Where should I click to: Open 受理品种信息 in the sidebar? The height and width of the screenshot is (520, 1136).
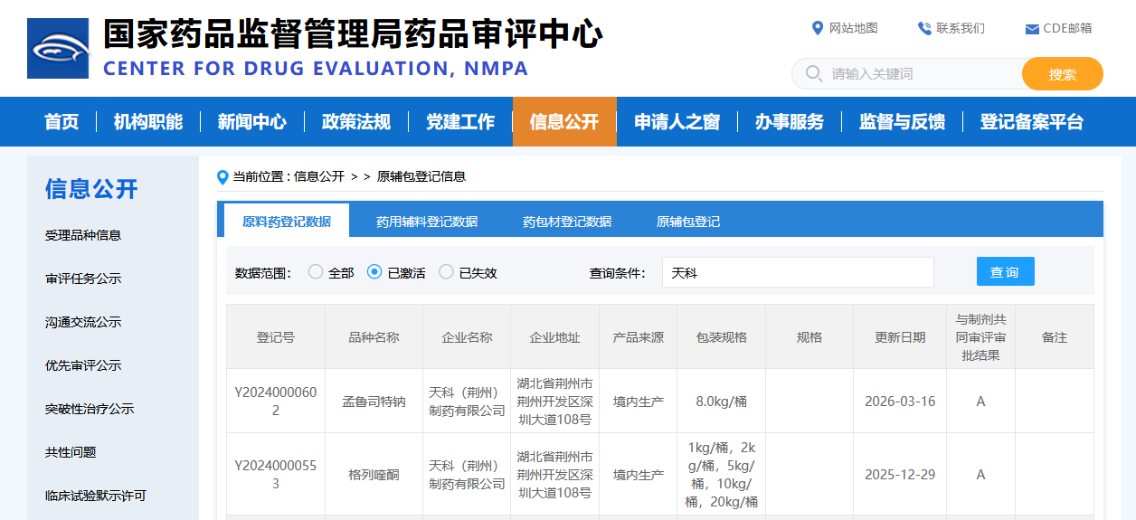pos(83,235)
